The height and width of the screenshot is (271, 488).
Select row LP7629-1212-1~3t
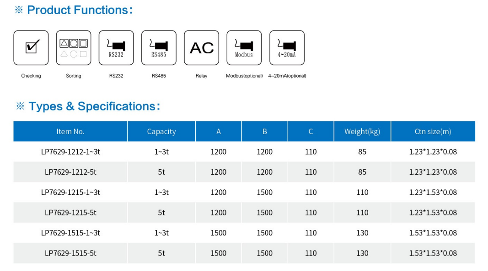pos(244,152)
